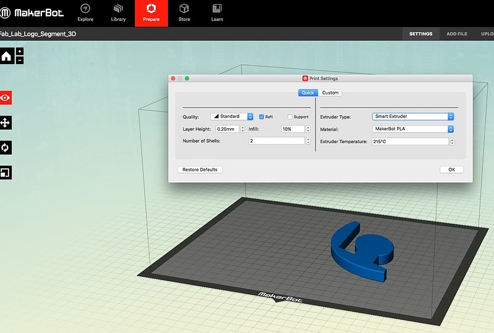This screenshot has height=333, width=494.
Task: Click the MakerBot logo icon
Action: [5, 13]
